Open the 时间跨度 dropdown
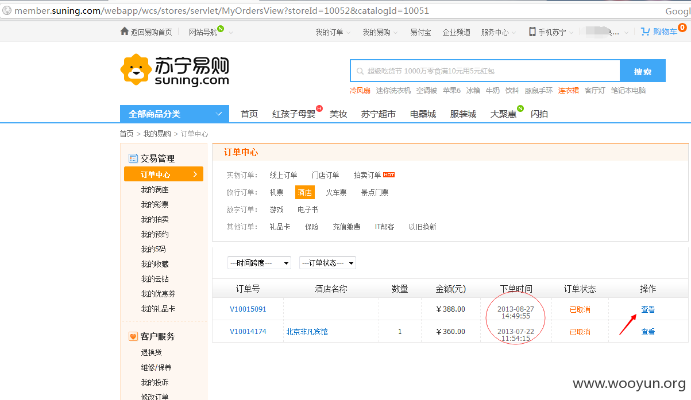691x400 pixels. [259, 263]
